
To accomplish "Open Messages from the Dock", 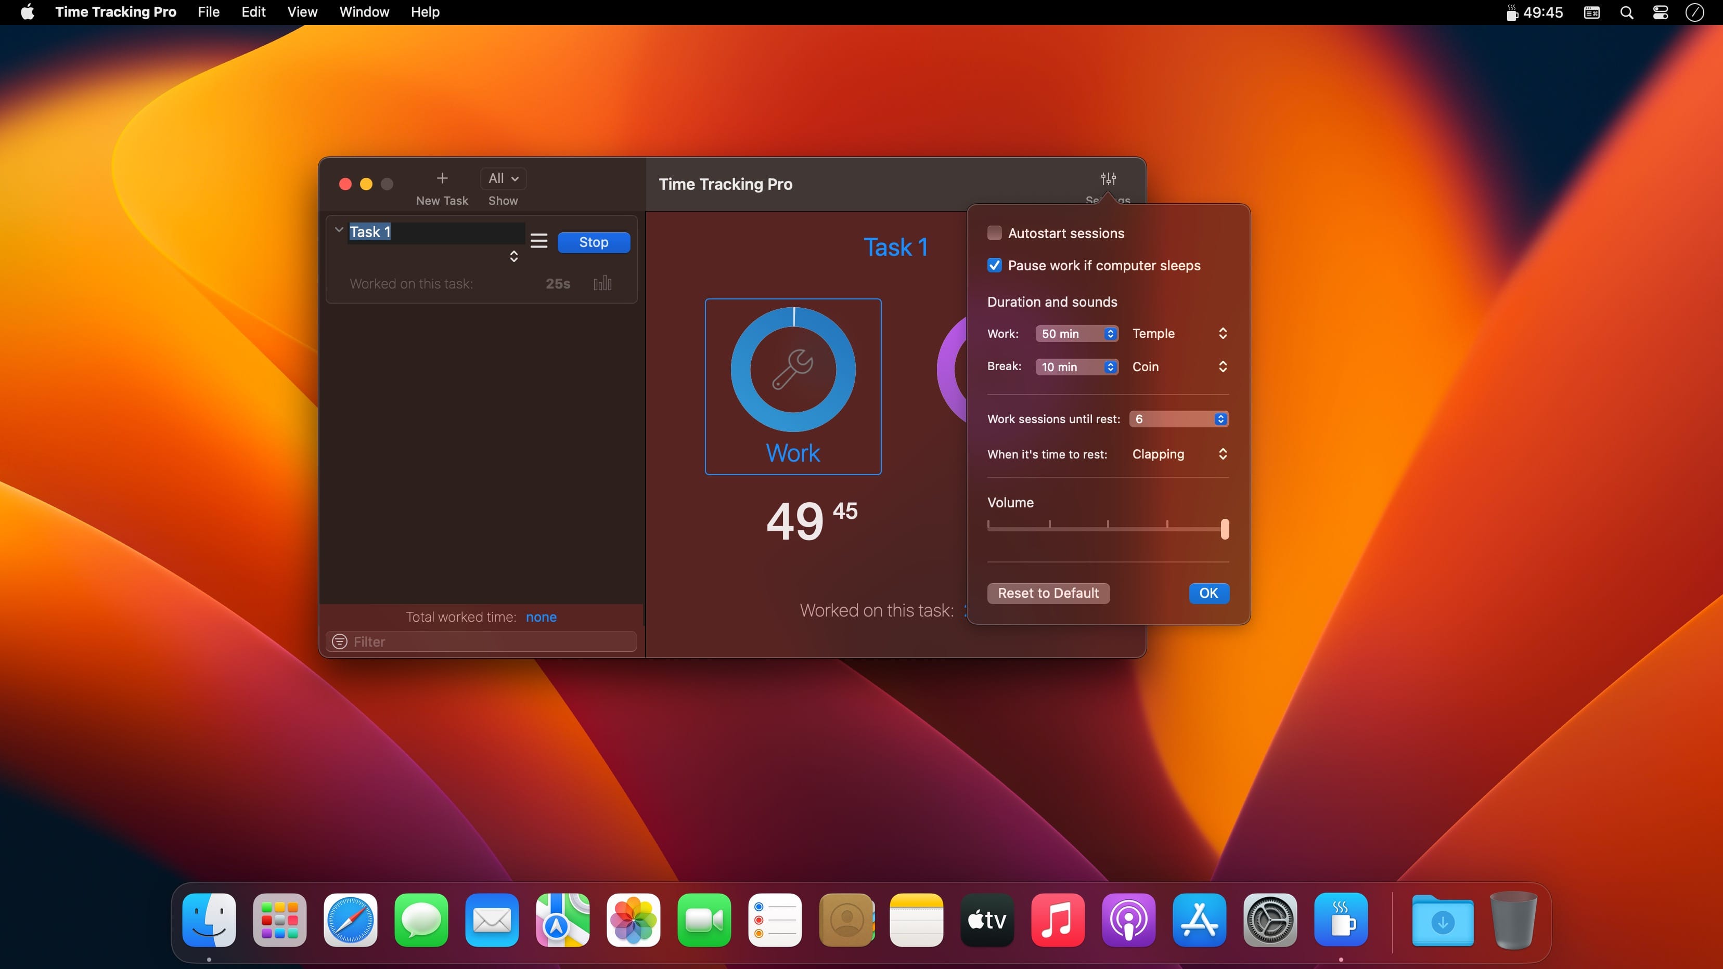I will tap(421, 920).
